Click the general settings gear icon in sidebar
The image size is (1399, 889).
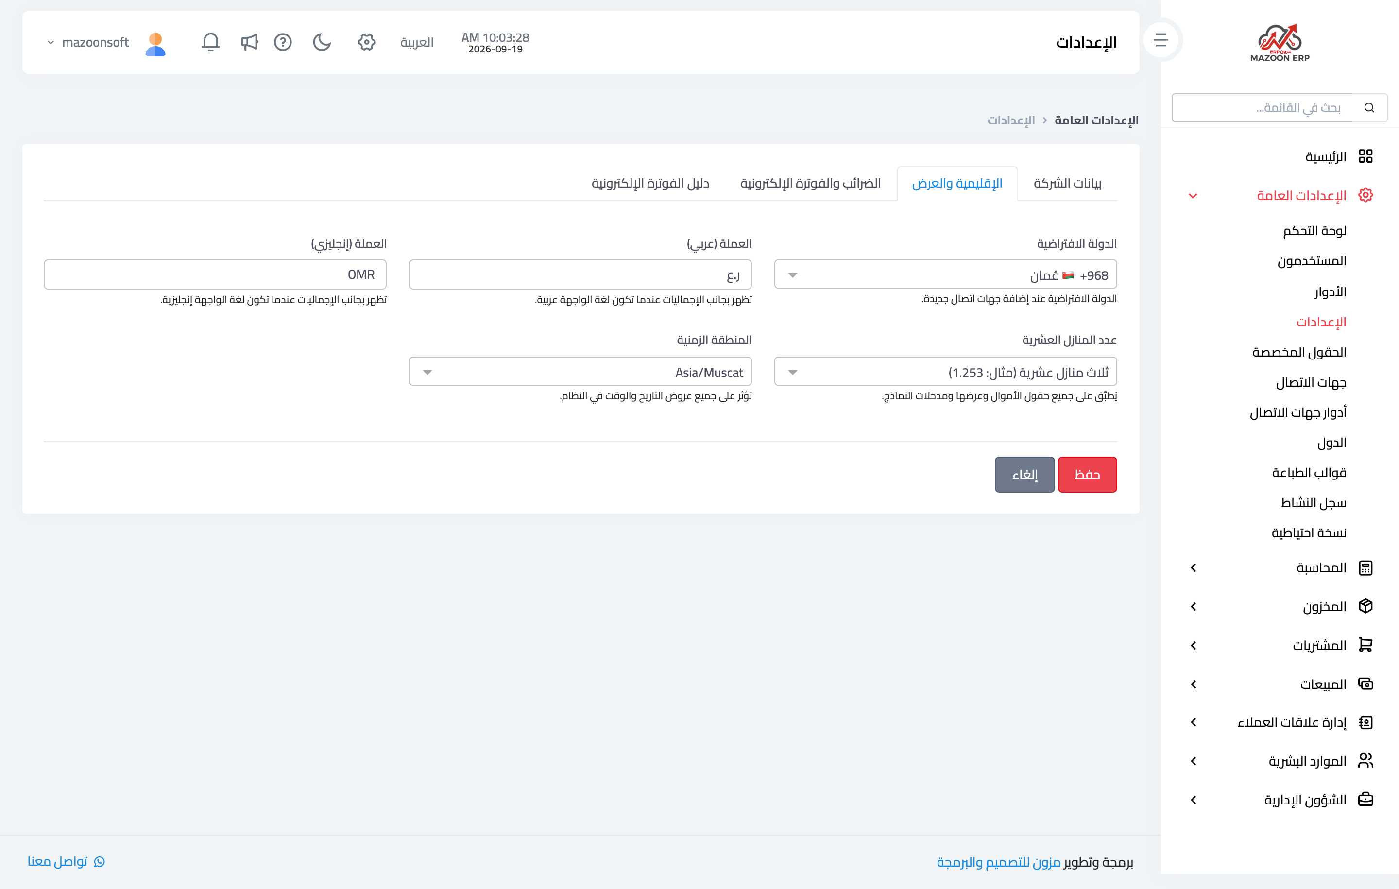[x=1365, y=195]
